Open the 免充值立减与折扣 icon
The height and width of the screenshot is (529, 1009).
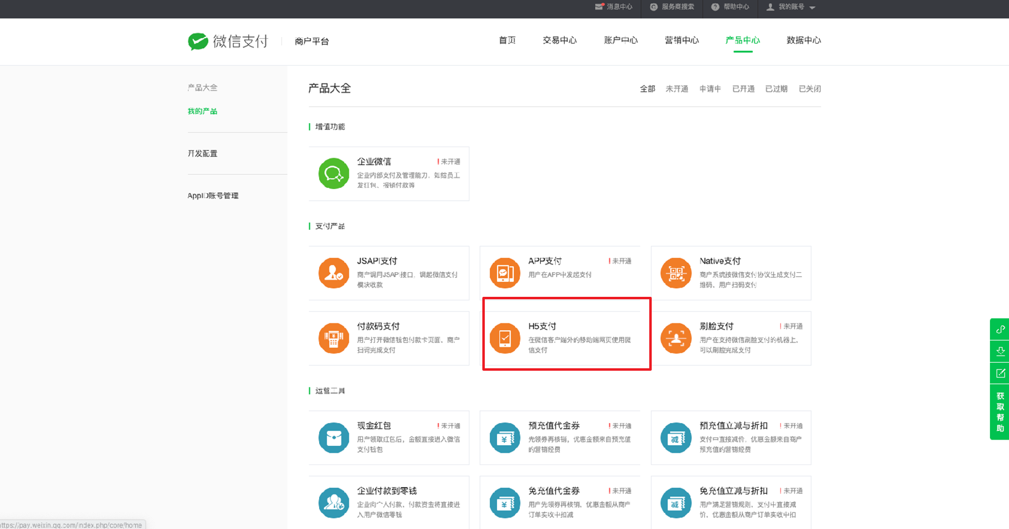[x=676, y=503]
